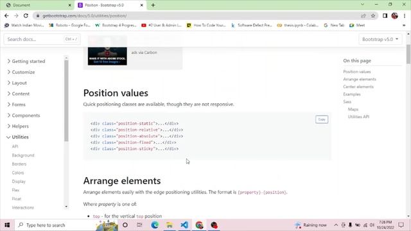Click the page vertical scrollbar thumb
Viewport: 411px width, 231px height.
(x=408, y=54)
